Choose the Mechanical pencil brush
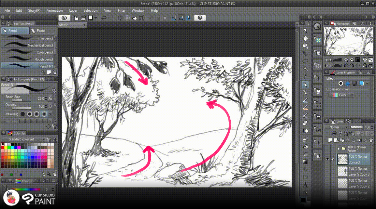376x209 pixels. click(x=27, y=45)
